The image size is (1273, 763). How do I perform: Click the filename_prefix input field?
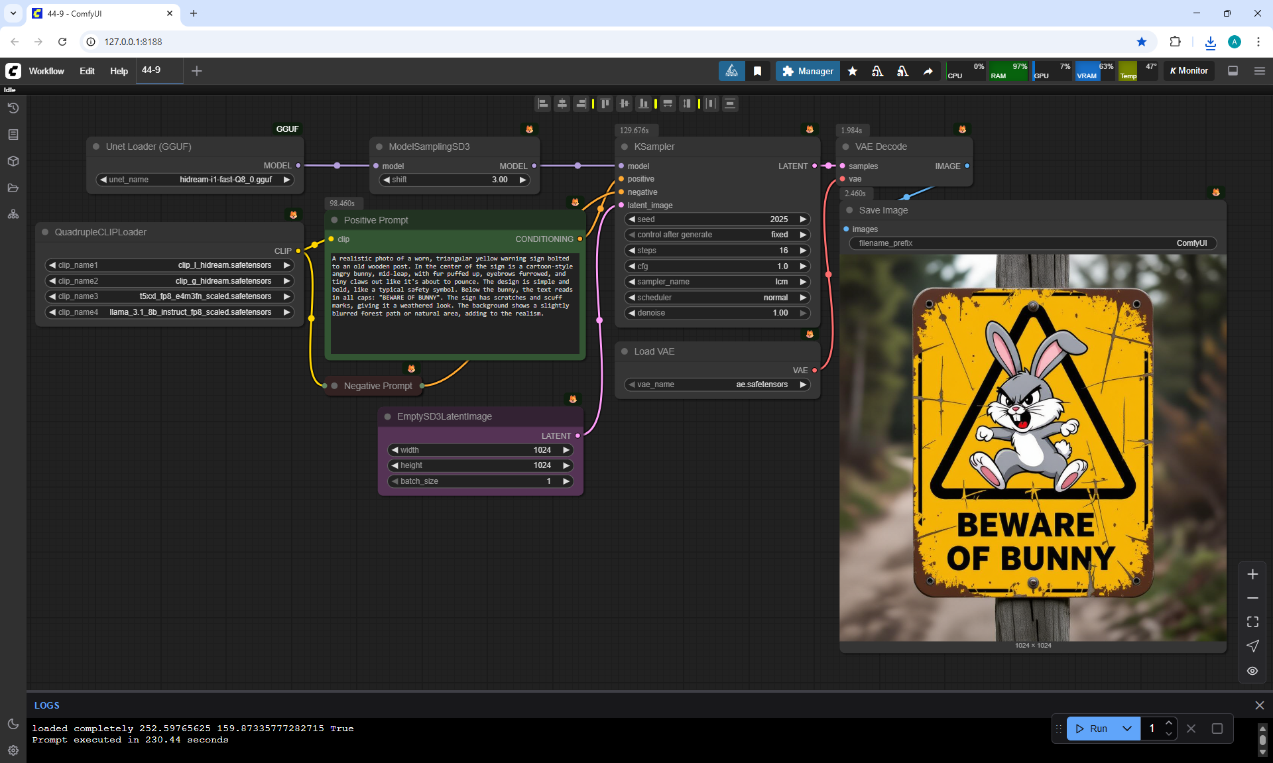coord(1032,243)
